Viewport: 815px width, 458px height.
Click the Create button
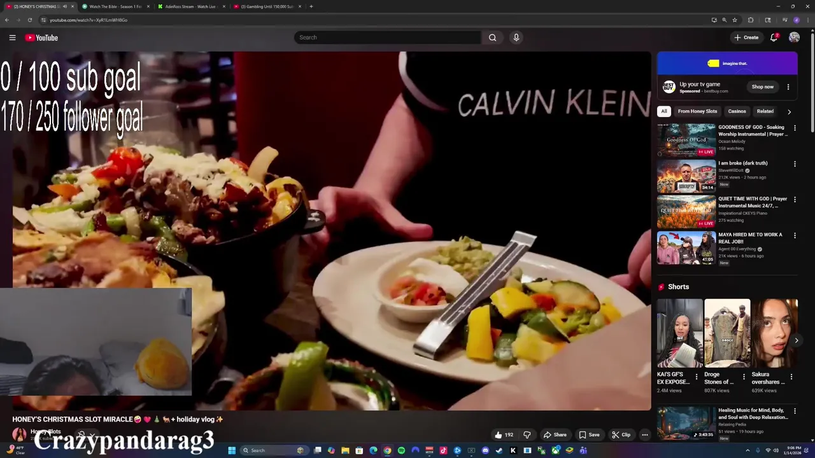[746, 38]
